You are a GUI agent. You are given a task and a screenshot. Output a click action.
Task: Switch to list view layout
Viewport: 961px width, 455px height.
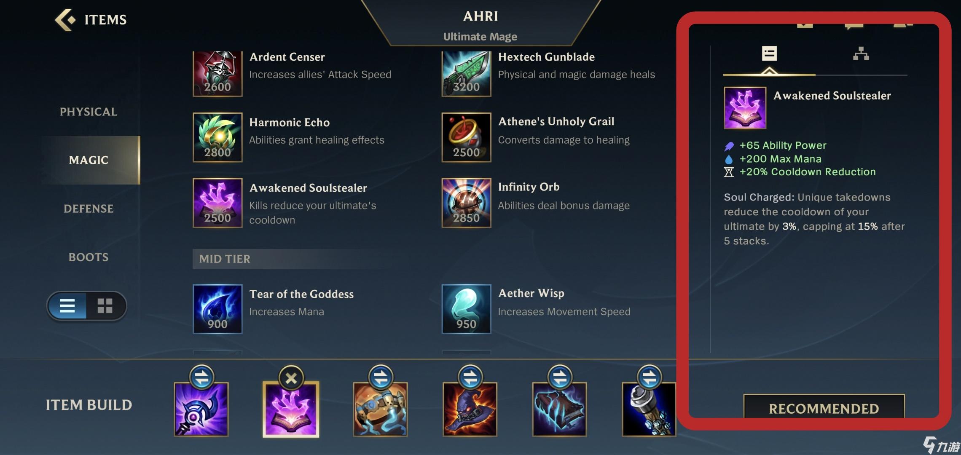click(x=67, y=305)
